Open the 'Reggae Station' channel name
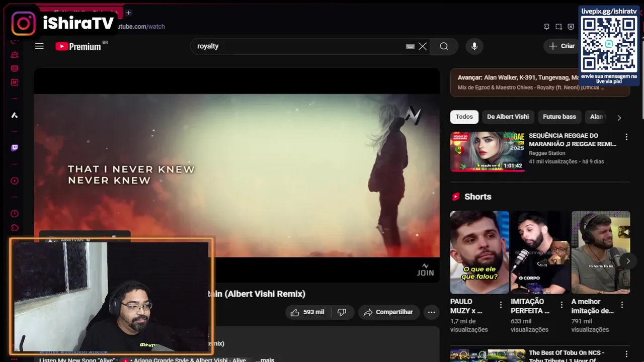The width and height of the screenshot is (644, 362). pos(547,153)
